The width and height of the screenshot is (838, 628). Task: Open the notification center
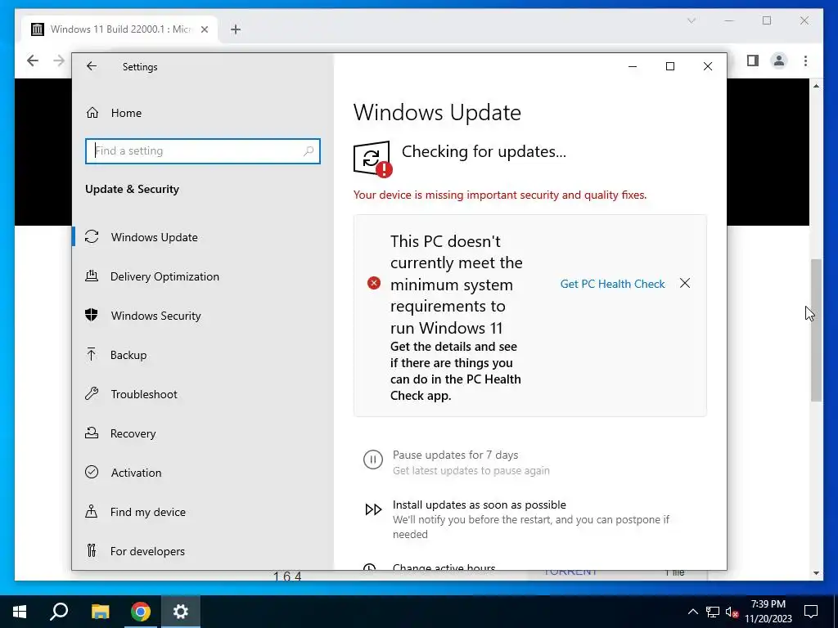click(811, 612)
